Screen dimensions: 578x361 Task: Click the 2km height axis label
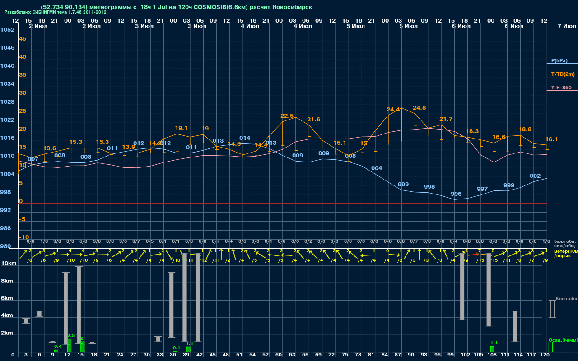click(x=7, y=333)
